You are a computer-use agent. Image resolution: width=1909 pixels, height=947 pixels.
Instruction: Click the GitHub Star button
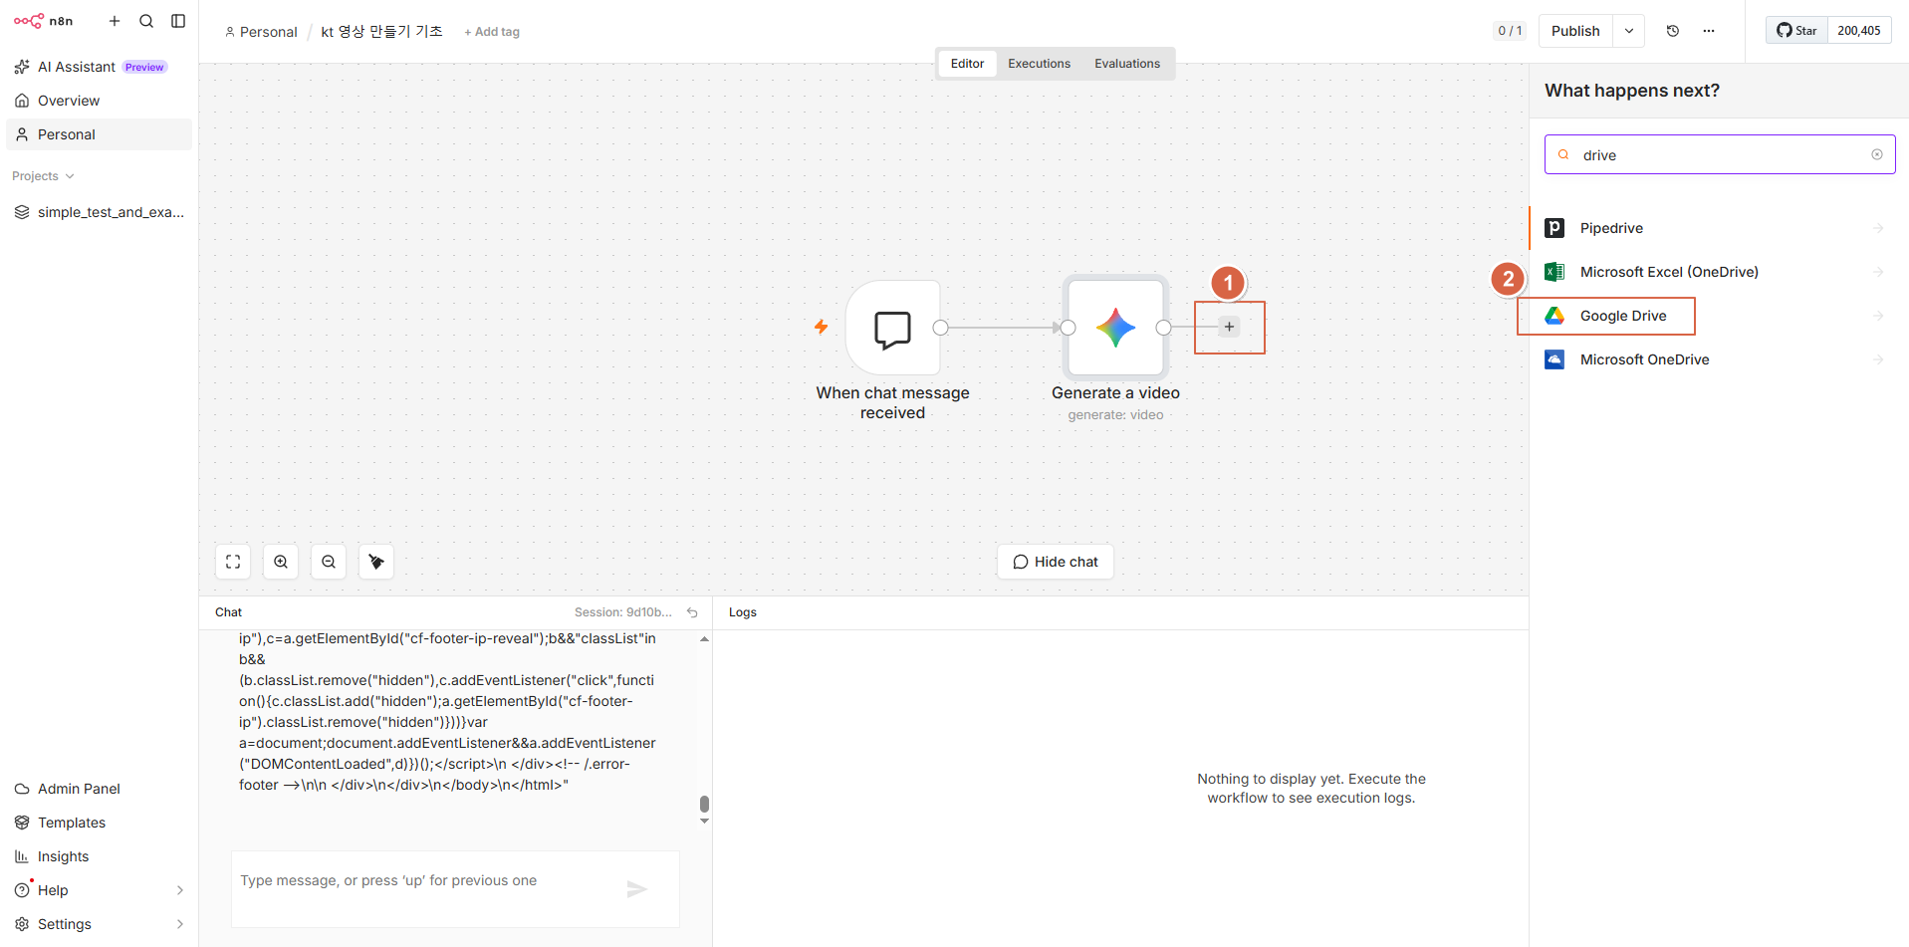1797,31
